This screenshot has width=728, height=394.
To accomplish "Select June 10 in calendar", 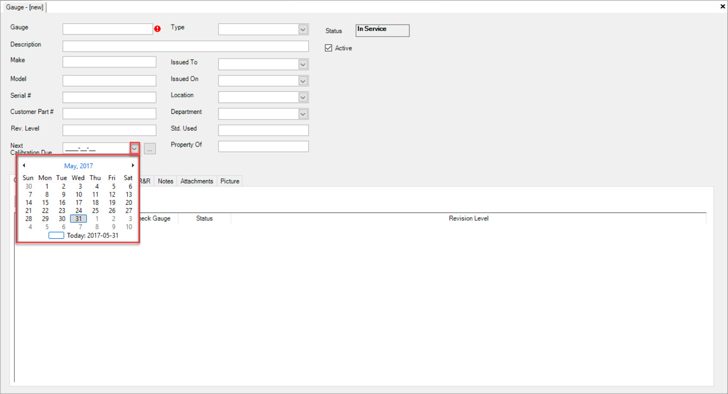I will coord(129,227).
